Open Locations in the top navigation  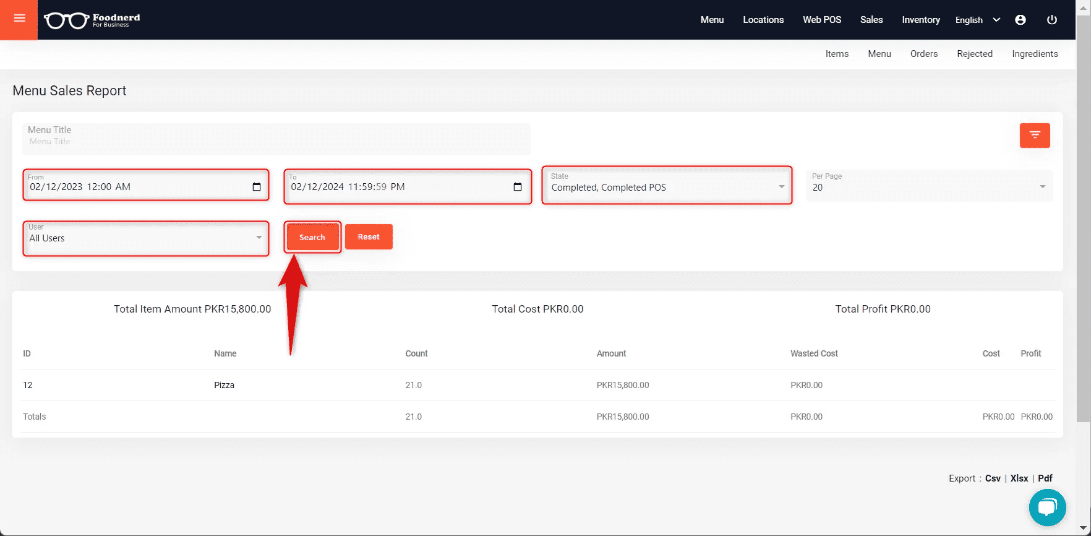763,20
